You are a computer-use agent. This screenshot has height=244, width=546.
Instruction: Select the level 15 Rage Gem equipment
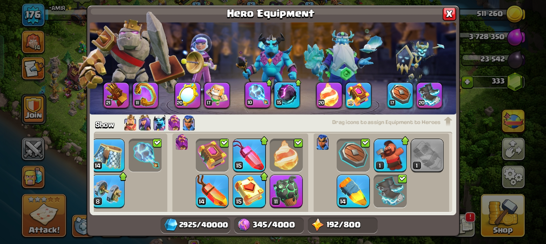pos(249,155)
